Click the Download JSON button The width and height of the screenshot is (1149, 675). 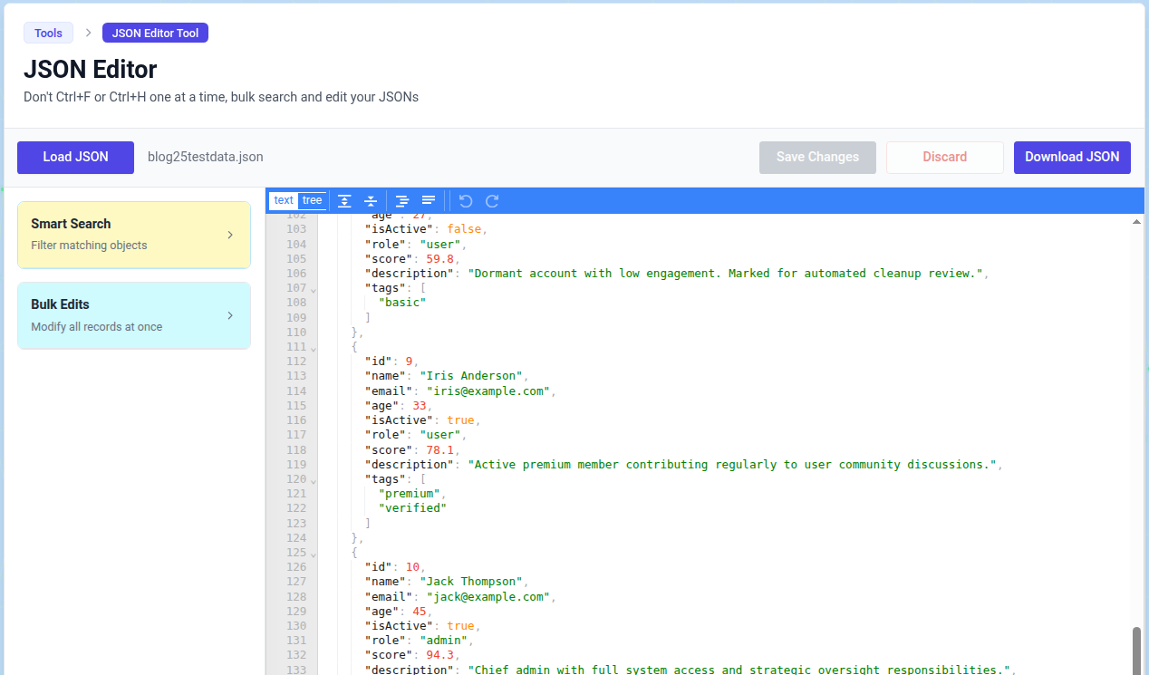(x=1072, y=157)
